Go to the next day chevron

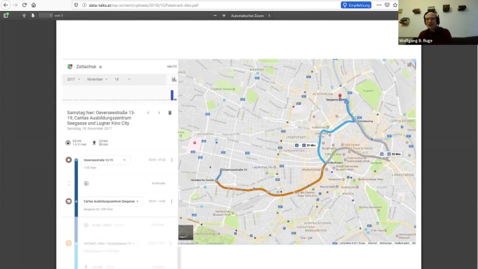click(x=159, y=113)
